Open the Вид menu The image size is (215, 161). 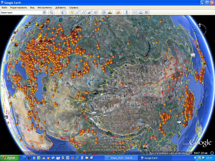pyautogui.click(x=32, y=8)
